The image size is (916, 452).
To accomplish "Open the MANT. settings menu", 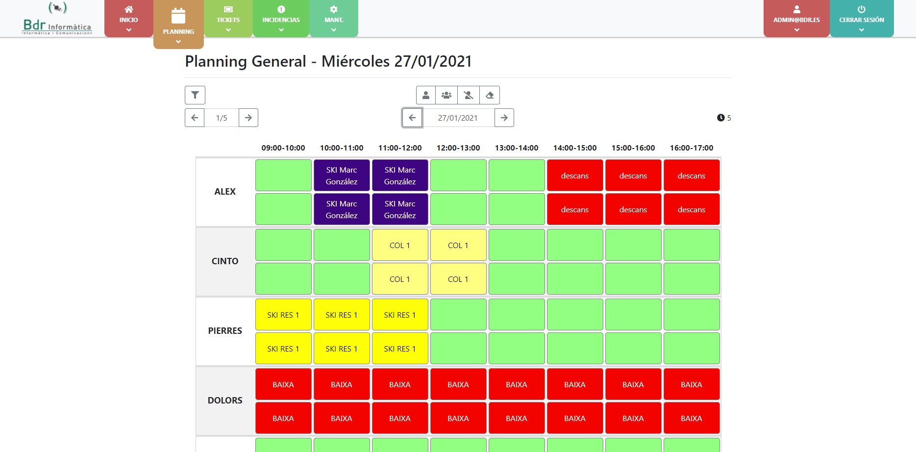I will point(334,19).
